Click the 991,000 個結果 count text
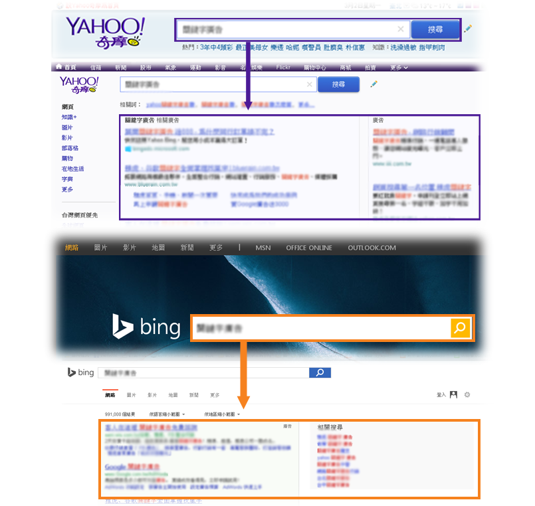 coord(120,414)
